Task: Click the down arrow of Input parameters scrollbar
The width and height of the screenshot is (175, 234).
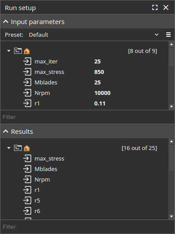Action: pyautogui.click(x=171, y=107)
